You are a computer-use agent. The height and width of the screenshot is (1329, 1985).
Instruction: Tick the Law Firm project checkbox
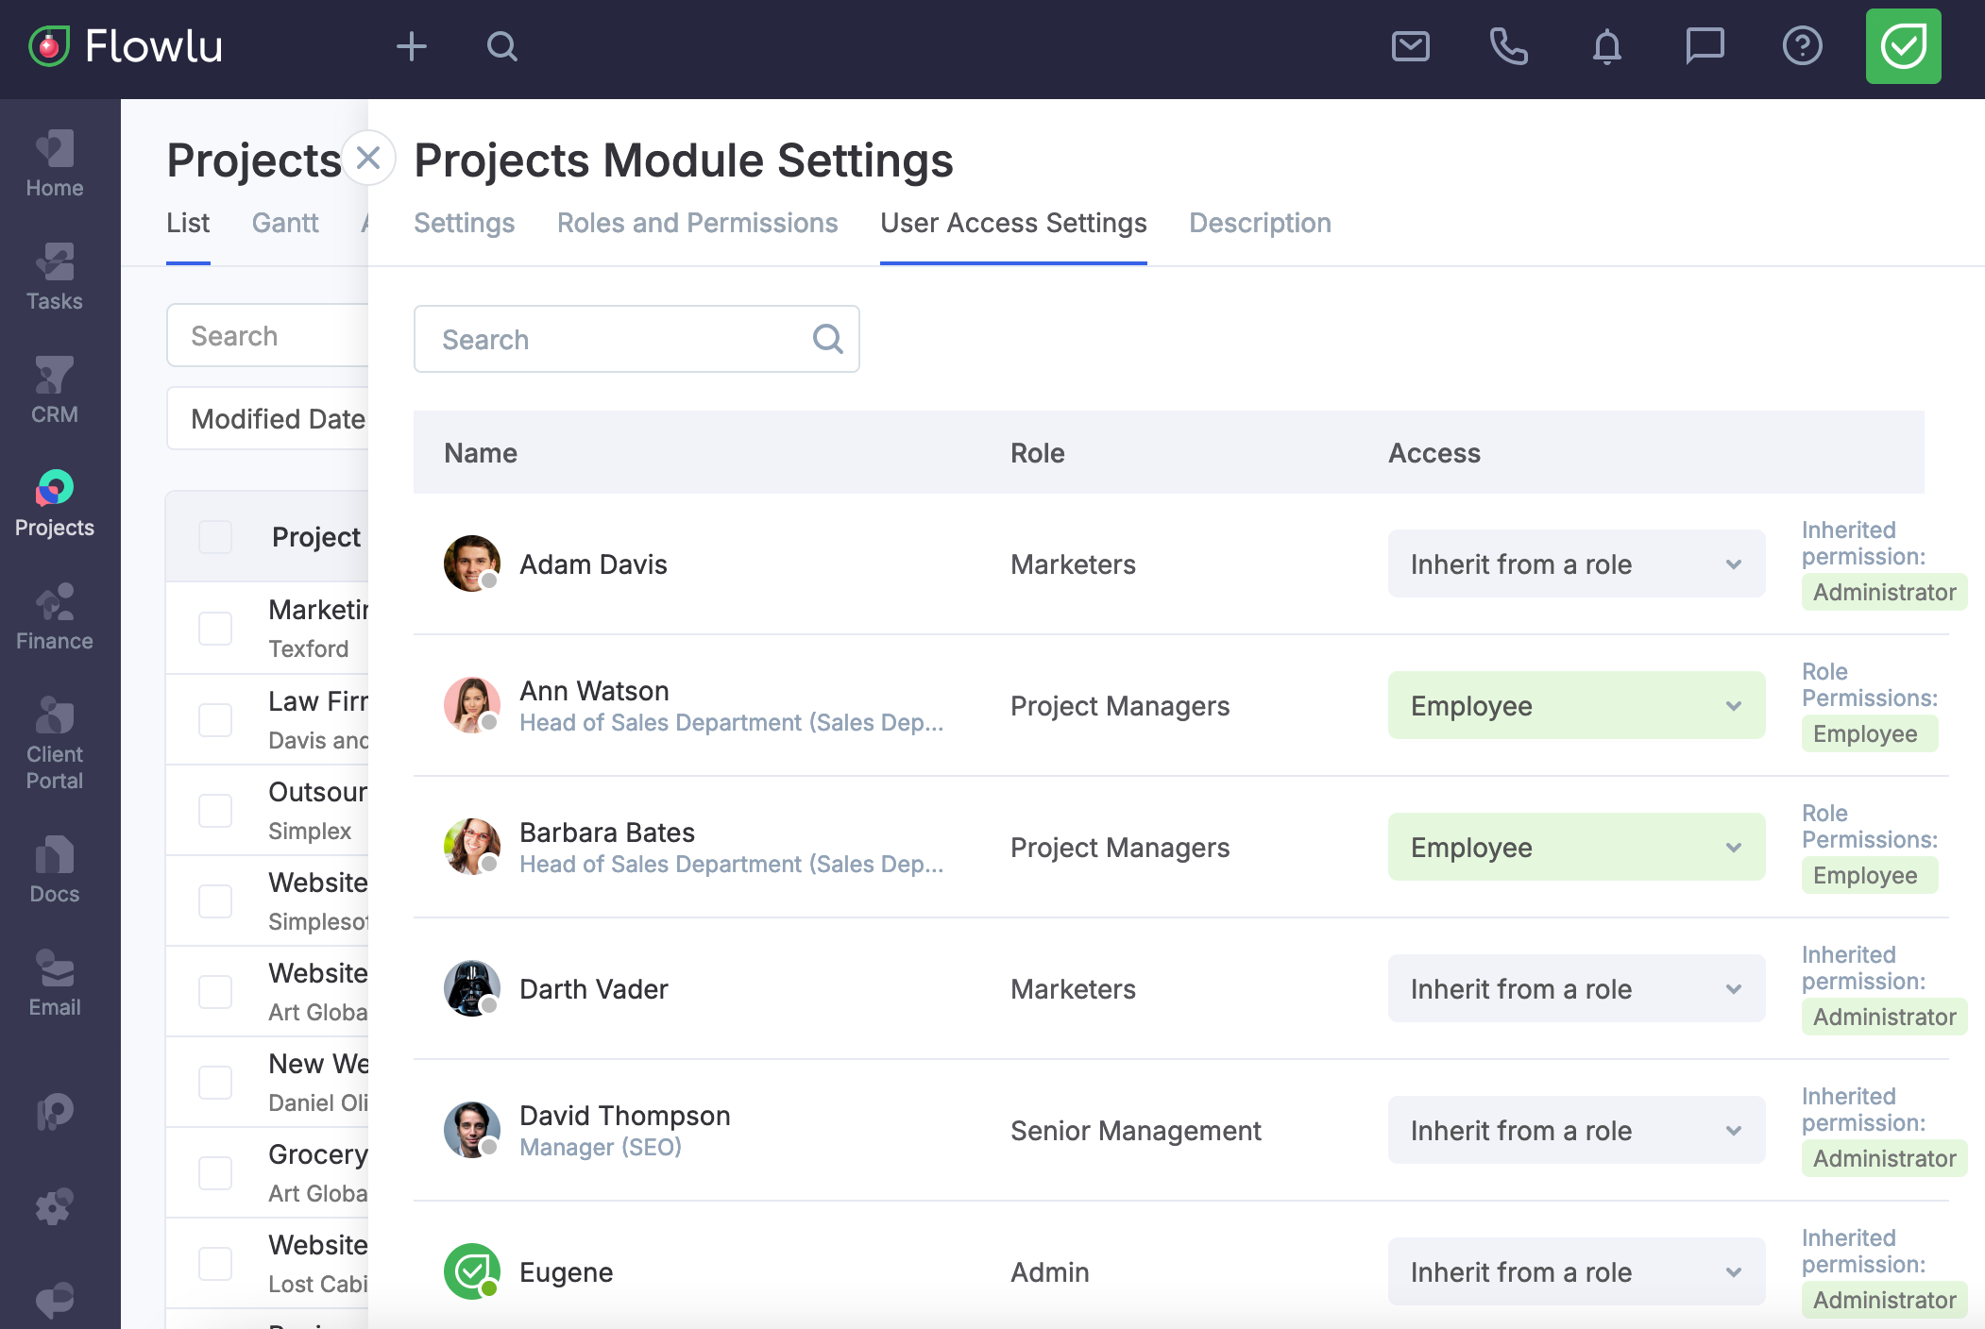tap(215, 719)
